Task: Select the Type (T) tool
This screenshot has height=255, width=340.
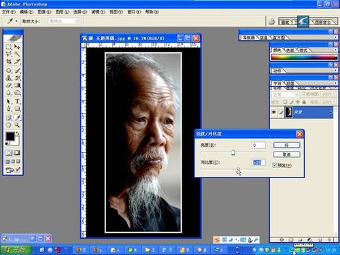Action: 17,101
